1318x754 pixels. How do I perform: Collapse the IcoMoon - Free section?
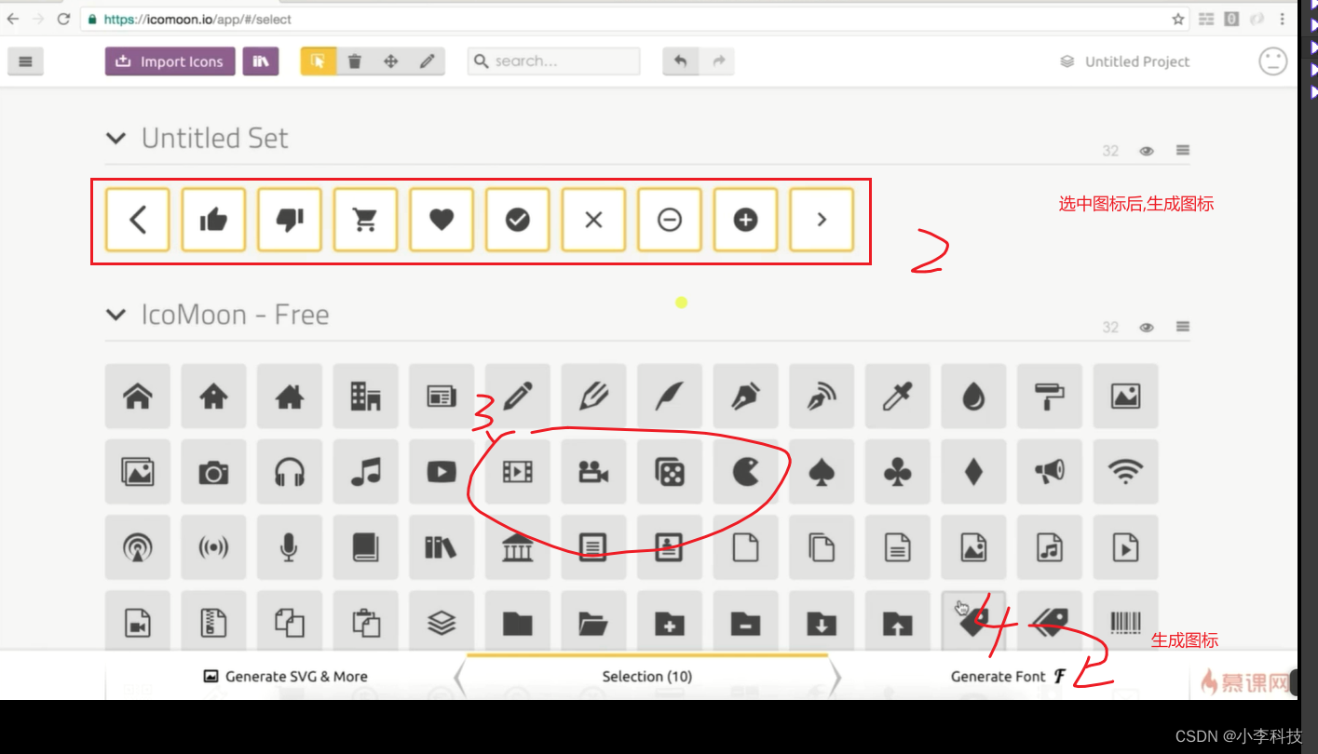point(116,315)
